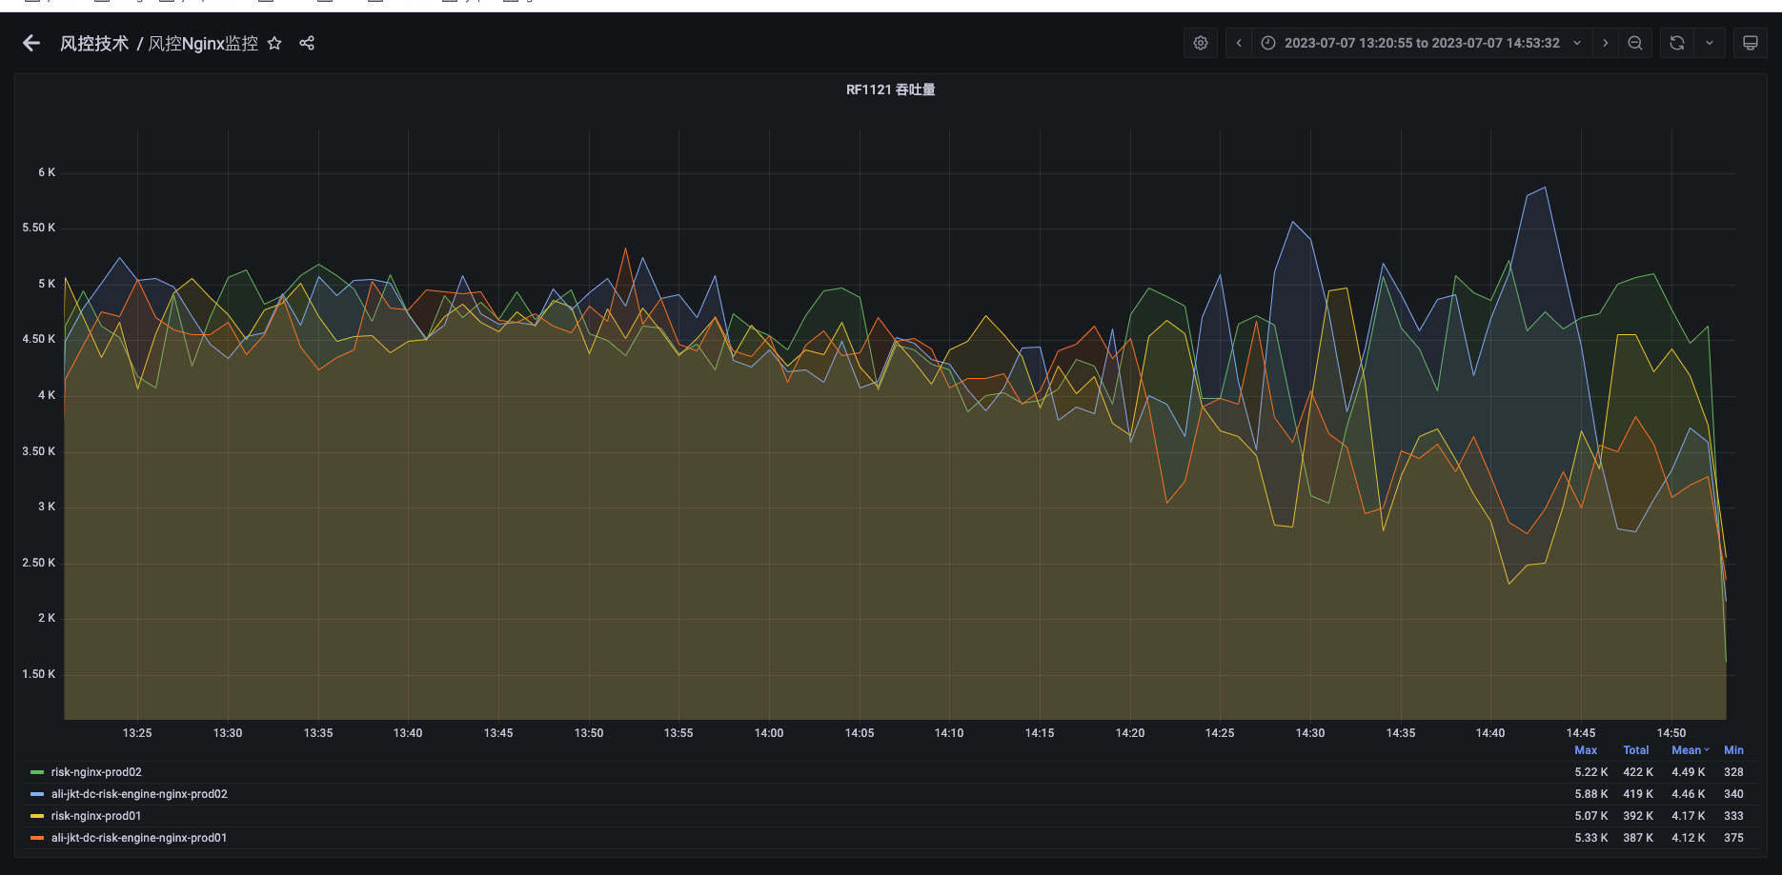1782x875 pixels.
Task: Open dashboard settings gear
Action: [x=1201, y=43]
